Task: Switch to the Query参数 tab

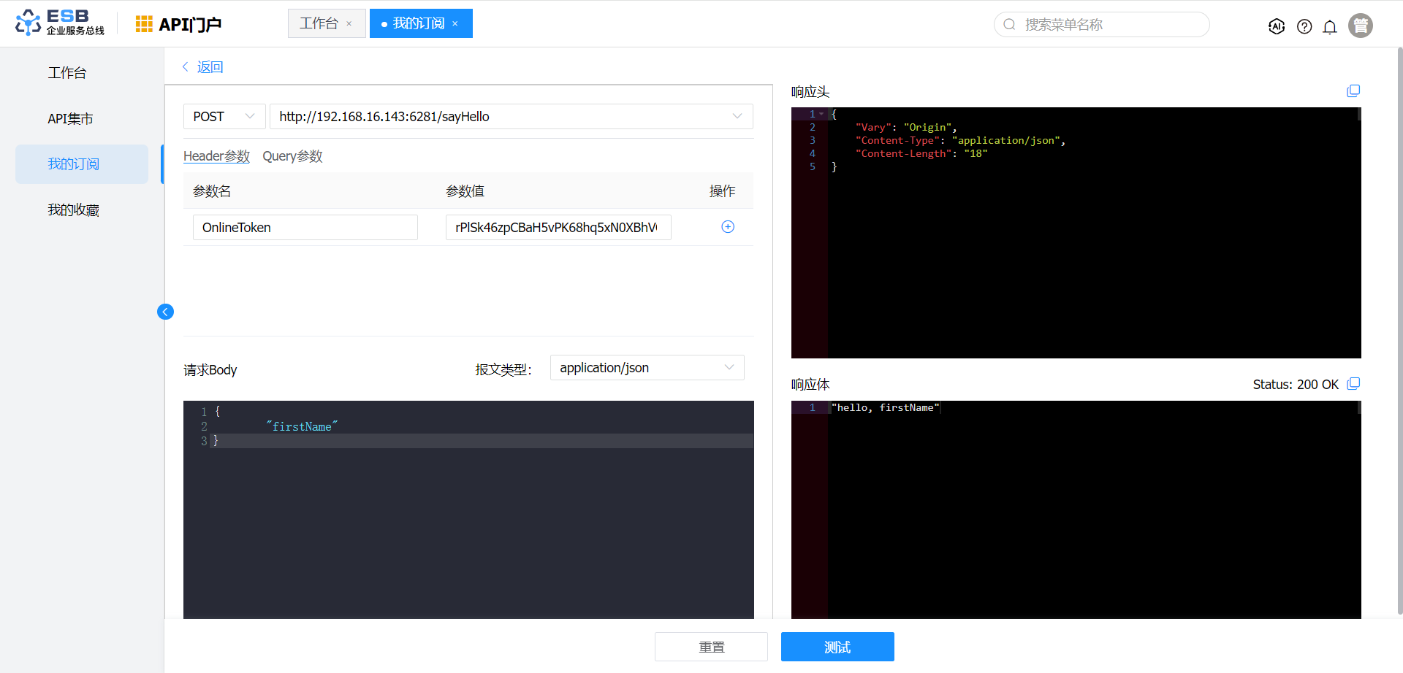Action: [x=292, y=156]
